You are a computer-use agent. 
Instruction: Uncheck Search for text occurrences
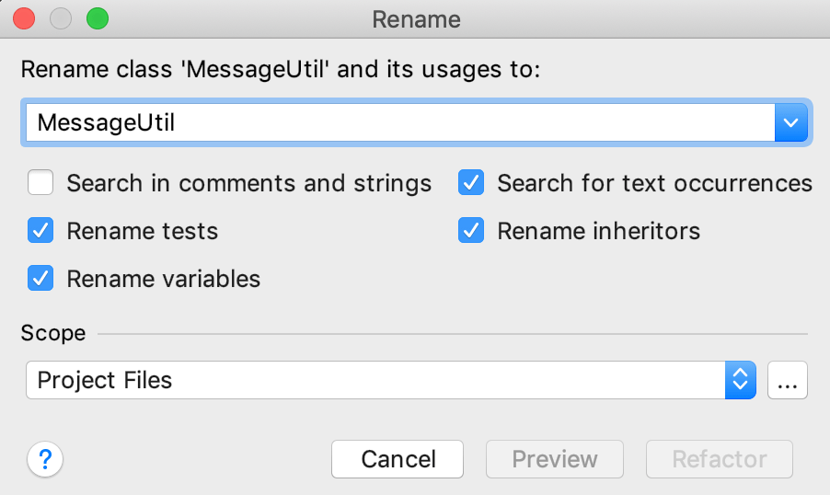click(x=471, y=183)
